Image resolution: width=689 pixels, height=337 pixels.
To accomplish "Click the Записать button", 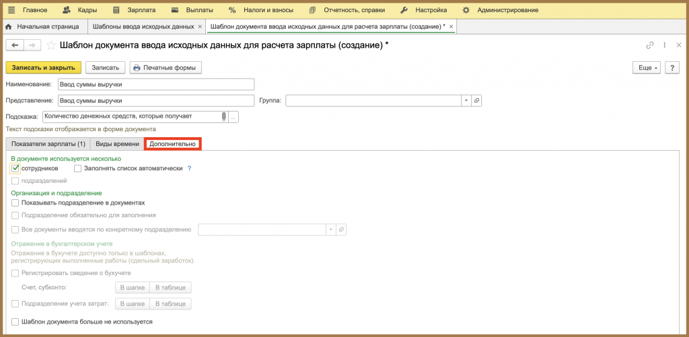I will click(106, 68).
